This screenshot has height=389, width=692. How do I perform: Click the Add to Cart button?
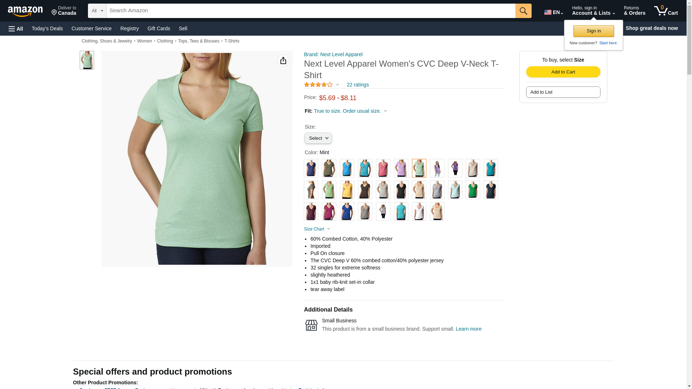click(x=563, y=72)
